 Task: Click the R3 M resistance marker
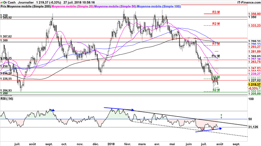pos(216,12)
